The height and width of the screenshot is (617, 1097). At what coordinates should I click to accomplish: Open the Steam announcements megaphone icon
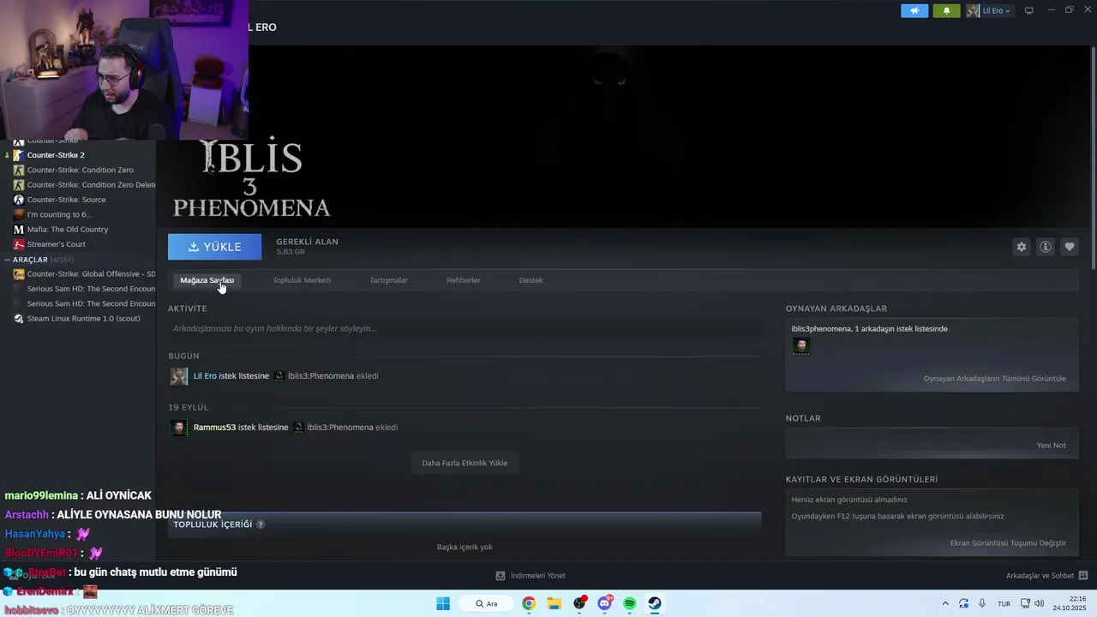(x=914, y=10)
